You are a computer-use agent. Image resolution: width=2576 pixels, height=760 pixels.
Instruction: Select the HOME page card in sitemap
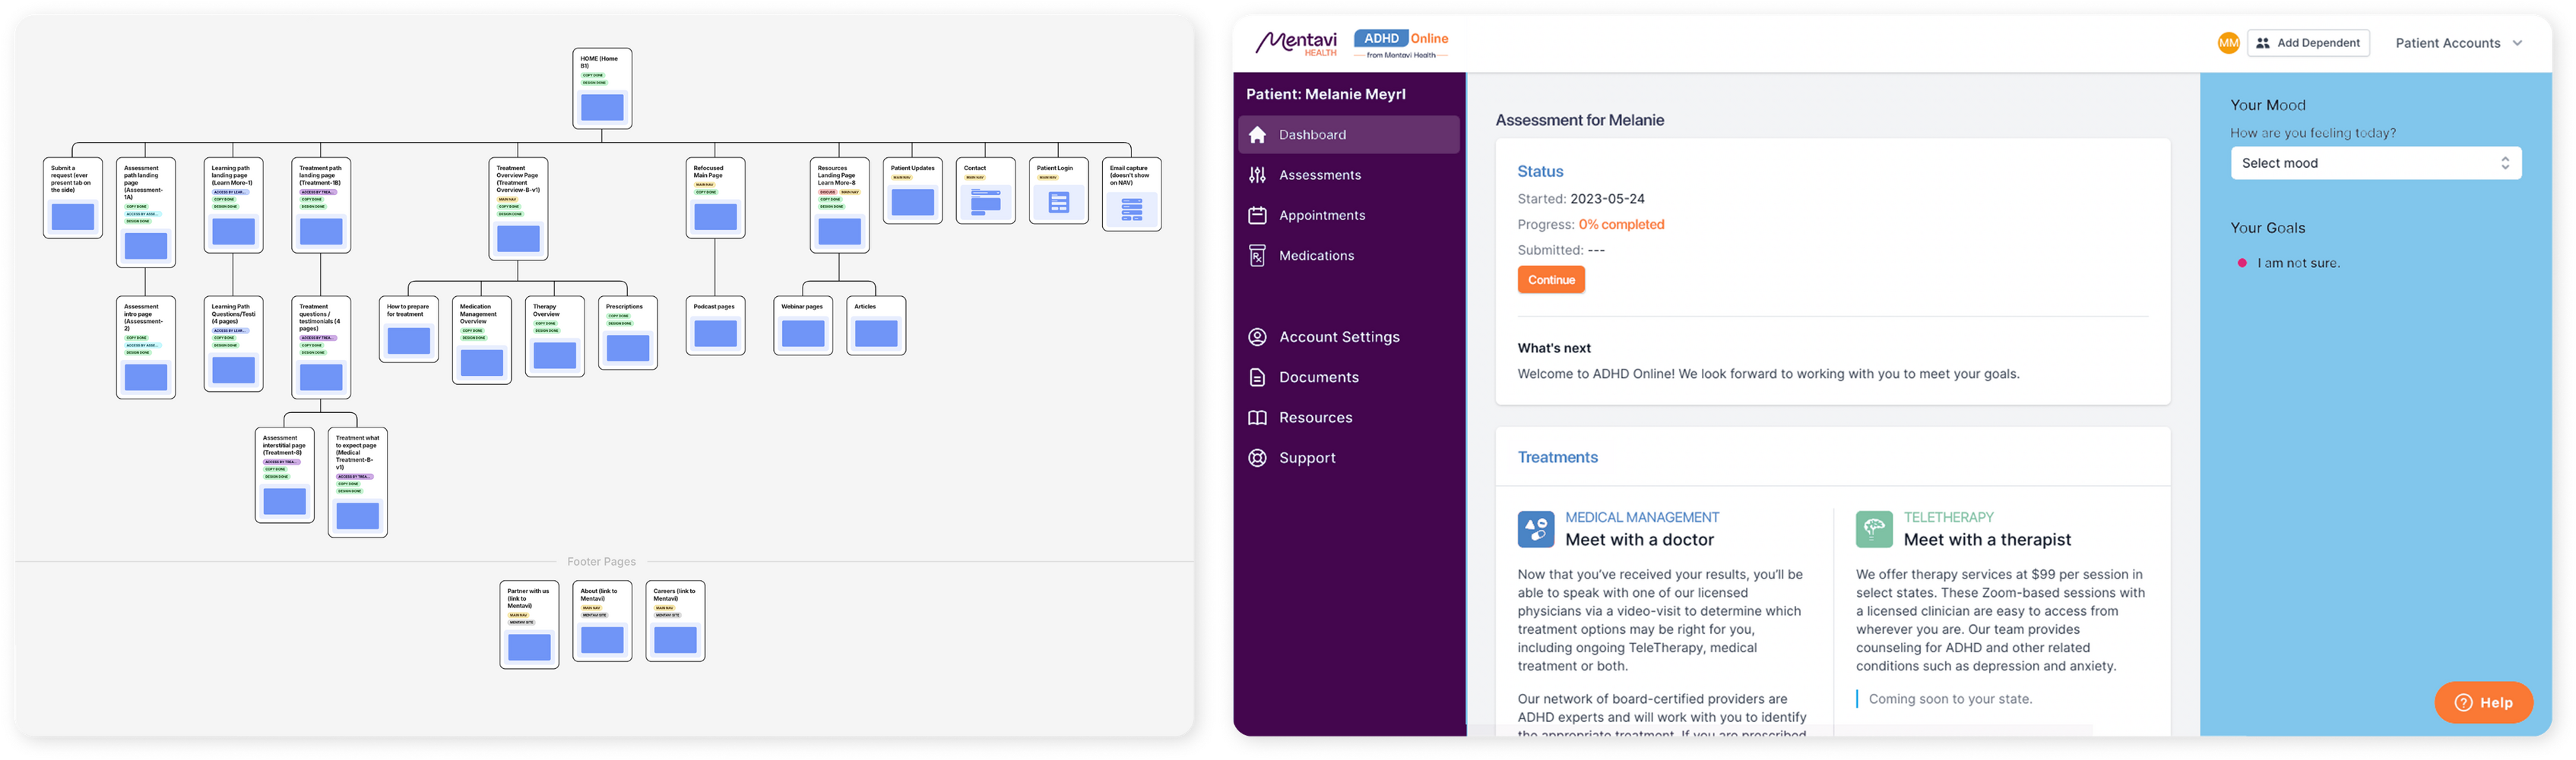coord(602,89)
